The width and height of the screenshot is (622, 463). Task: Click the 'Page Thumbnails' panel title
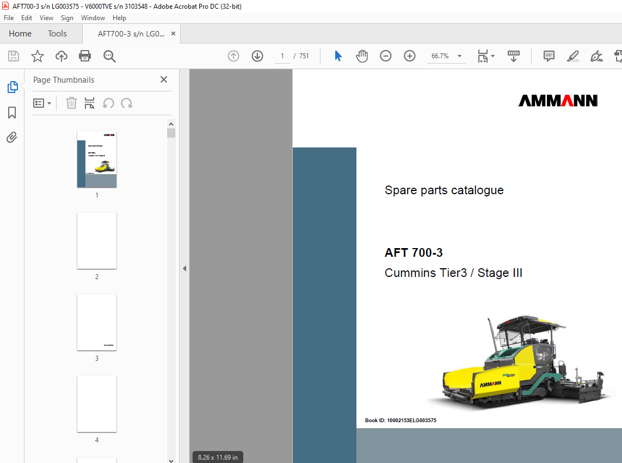click(64, 80)
